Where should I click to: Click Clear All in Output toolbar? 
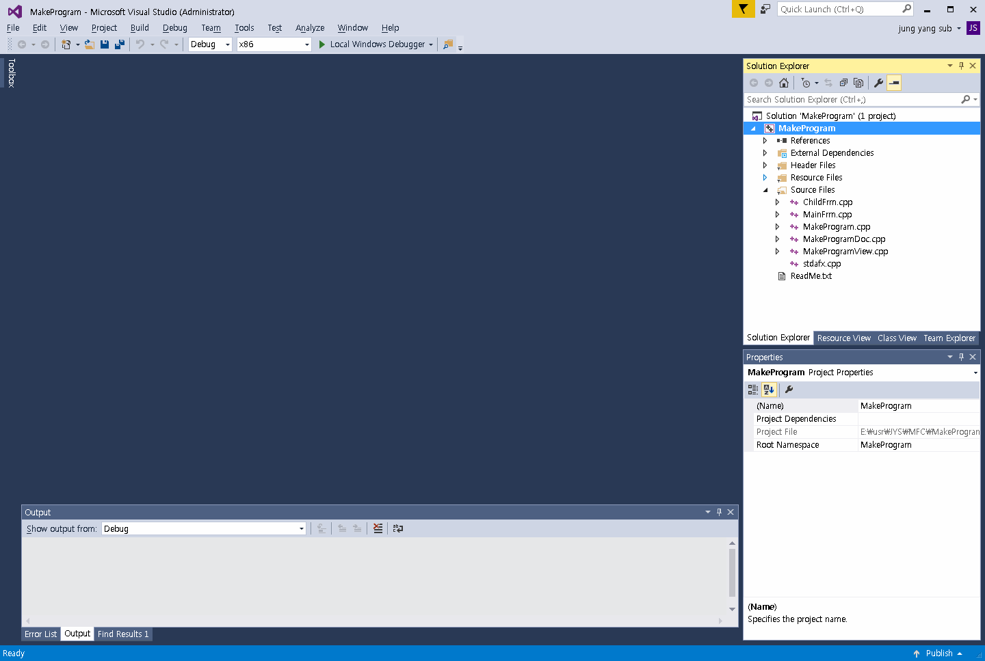coord(378,528)
